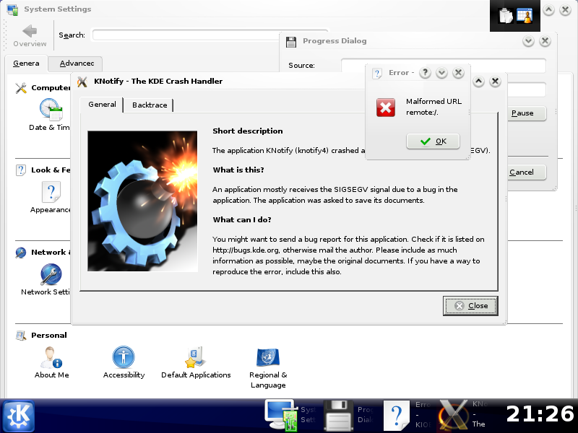This screenshot has width=578, height=433.
Task: Click the "Short description" heading
Action: coord(248,131)
